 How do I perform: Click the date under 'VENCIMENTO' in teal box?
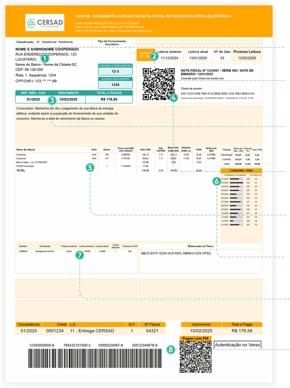pyautogui.click(x=68, y=99)
